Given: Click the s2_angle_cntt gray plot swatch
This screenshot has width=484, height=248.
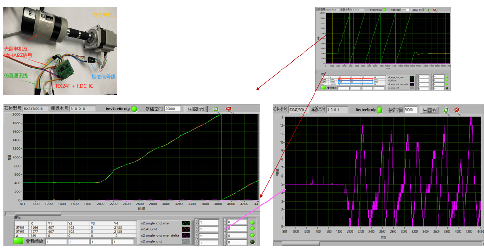Looking at the screenshot, I should 186,241.
